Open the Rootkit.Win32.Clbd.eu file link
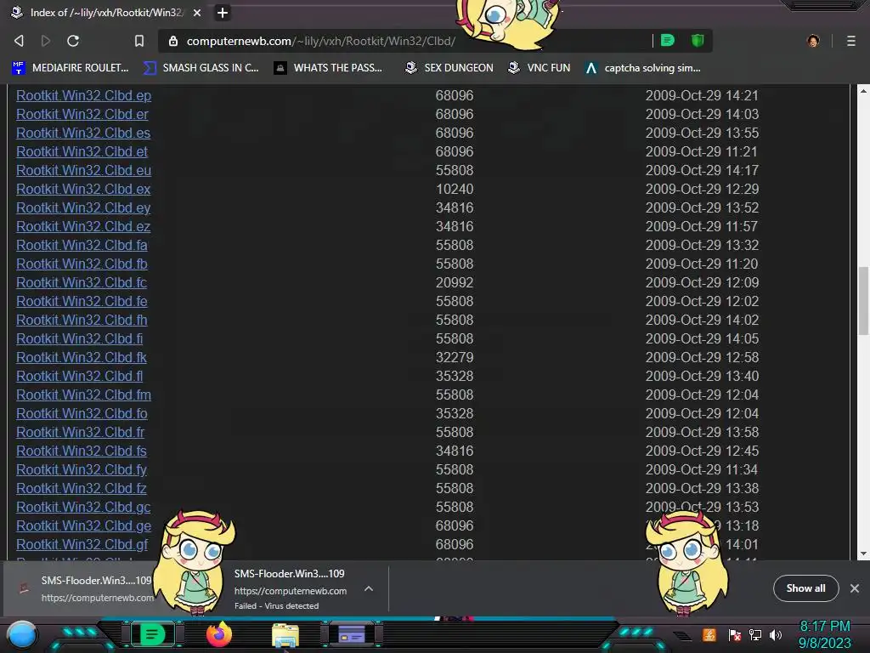Image resolution: width=870 pixels, height=653 pixels. 84,170
